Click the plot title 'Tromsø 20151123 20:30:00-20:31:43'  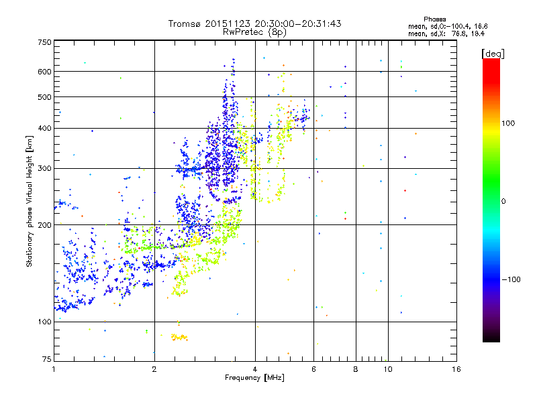tap(254, 23)
